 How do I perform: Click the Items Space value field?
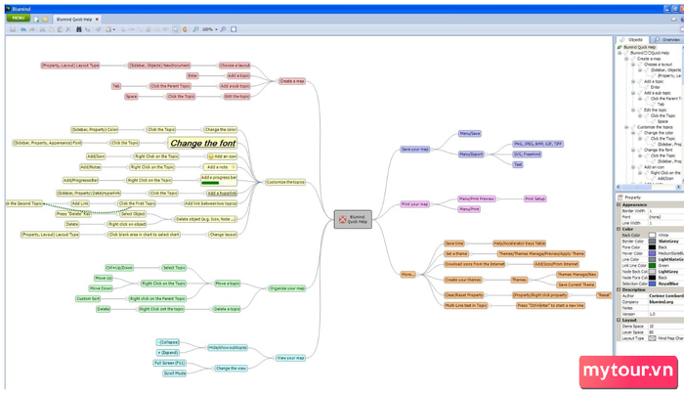666,327
